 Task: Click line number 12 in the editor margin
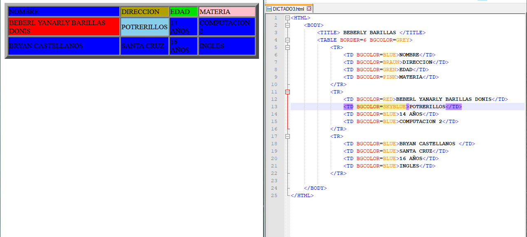pos(275,99)
